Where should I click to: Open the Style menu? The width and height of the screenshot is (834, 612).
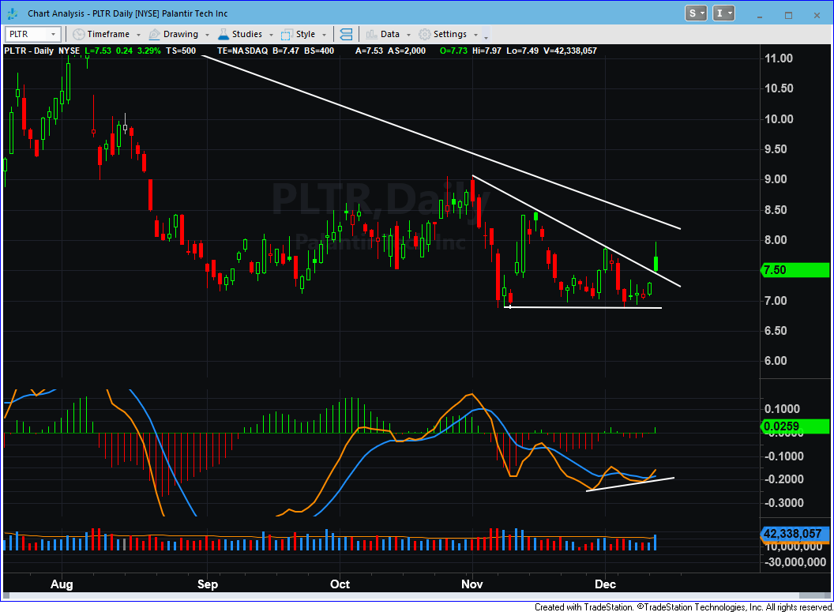(x=304, y=34)
